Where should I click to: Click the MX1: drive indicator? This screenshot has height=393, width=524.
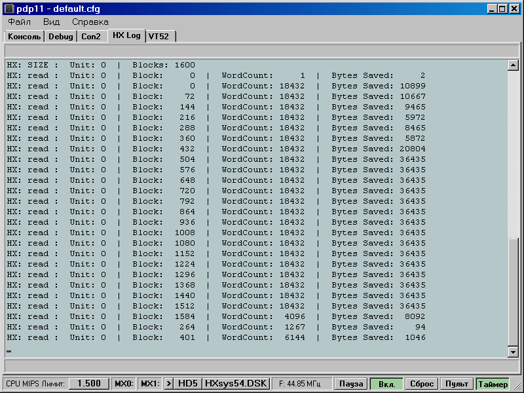[x=150, y=384]
